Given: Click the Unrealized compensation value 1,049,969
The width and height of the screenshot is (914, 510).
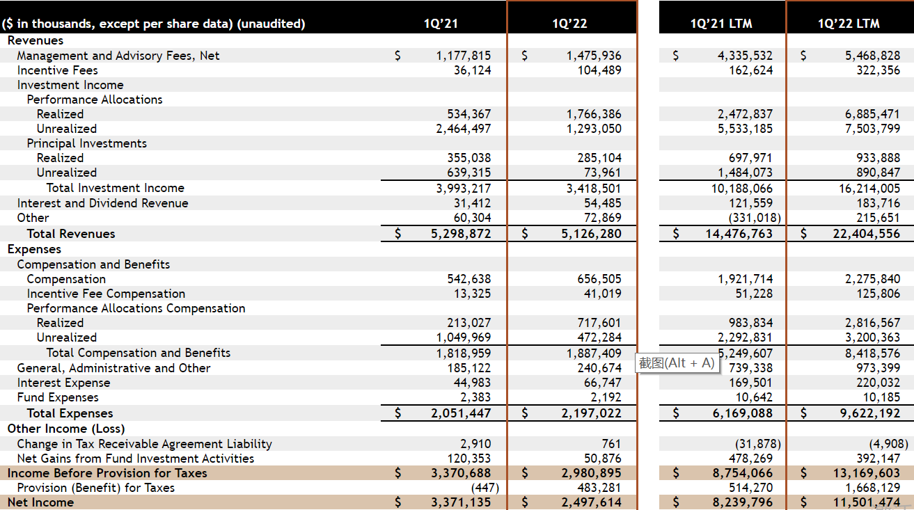Looking at the screenshot, I should coord(464,337).
